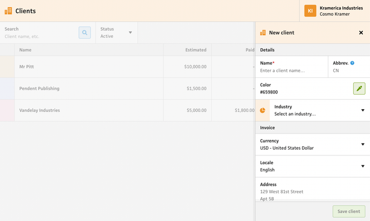This screenshot has width=370, height=221.
Task: Click the Save client button
Action: [349, 212]
